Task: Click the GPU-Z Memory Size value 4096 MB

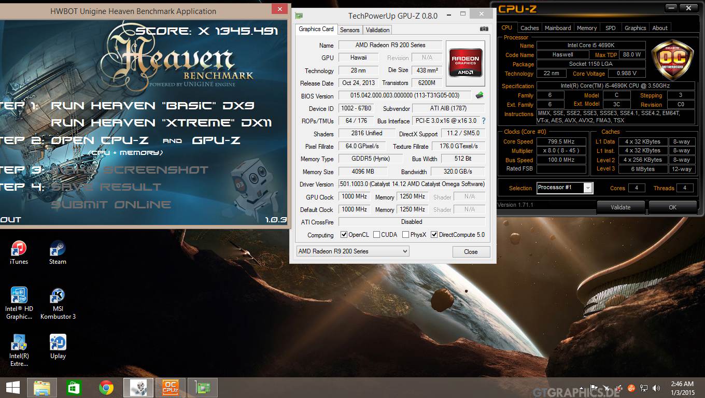Action: point(363,172)
